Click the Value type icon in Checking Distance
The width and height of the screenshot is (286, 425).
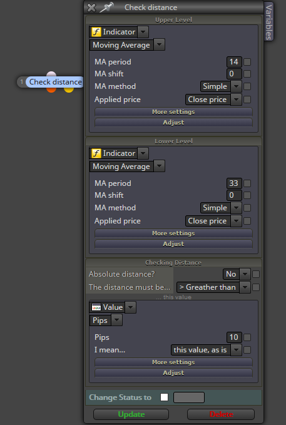(x=96, y=307)
